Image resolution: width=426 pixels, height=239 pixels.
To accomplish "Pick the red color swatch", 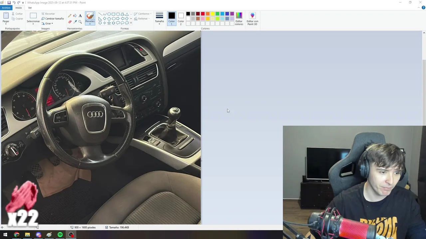I will click(203, 14).
